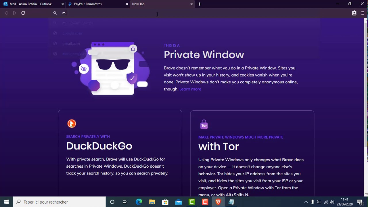Image resolution: width=368 pixels, height=207 pixels.
Task: Click the browser Back arrow
Action: (6, 13)
